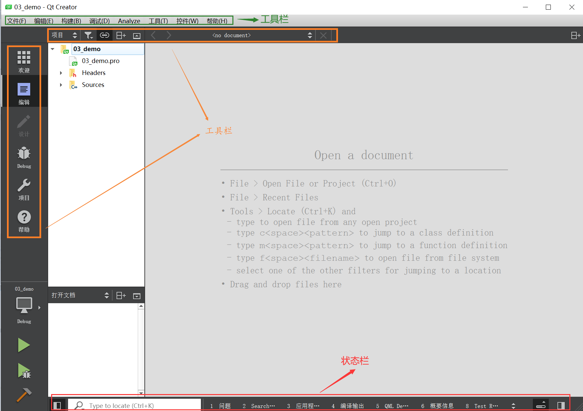Screen dimensions: 583x411
Task: Open the 帮助 (Help) mode with question mark
Action: pyautogui.click(x=24, y=221)
